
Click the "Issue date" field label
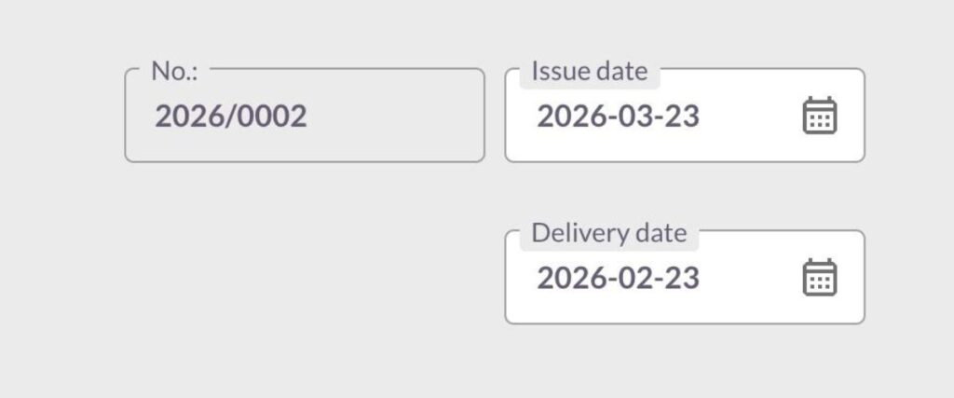[589, 71]
